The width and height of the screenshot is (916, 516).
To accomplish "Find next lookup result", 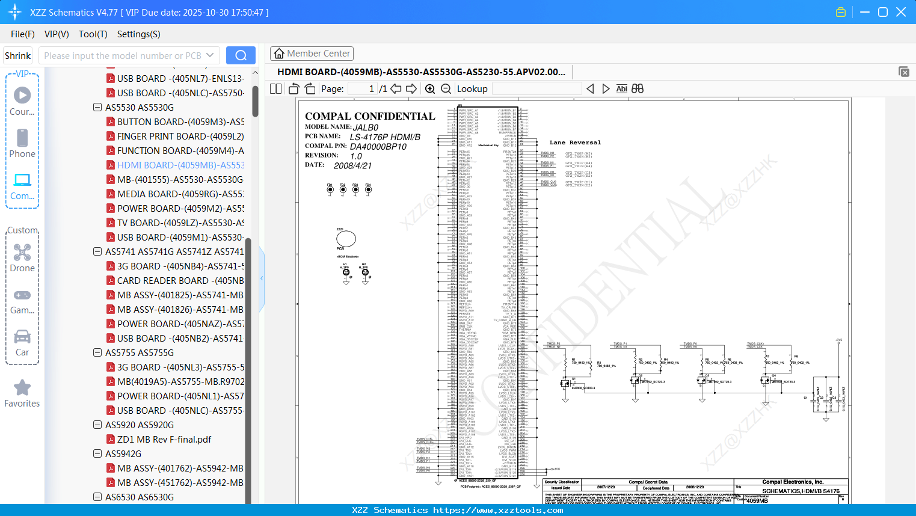I will tap(606, 88).
